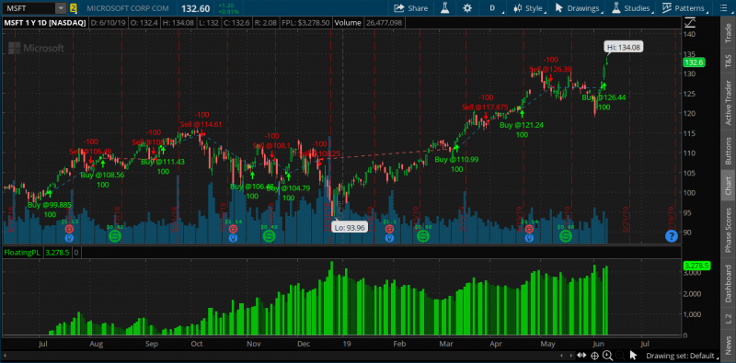
Task: Open the flask icon next to Share
Action: pos(444,8)
